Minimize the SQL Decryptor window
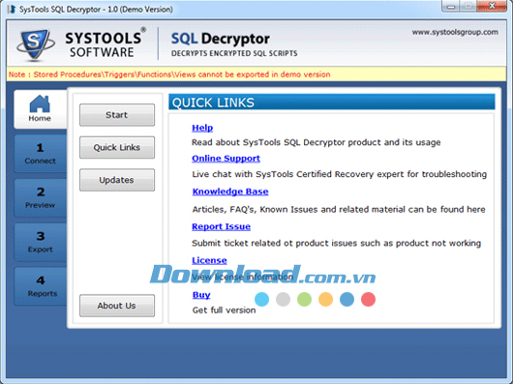 (x=451, y=6)
